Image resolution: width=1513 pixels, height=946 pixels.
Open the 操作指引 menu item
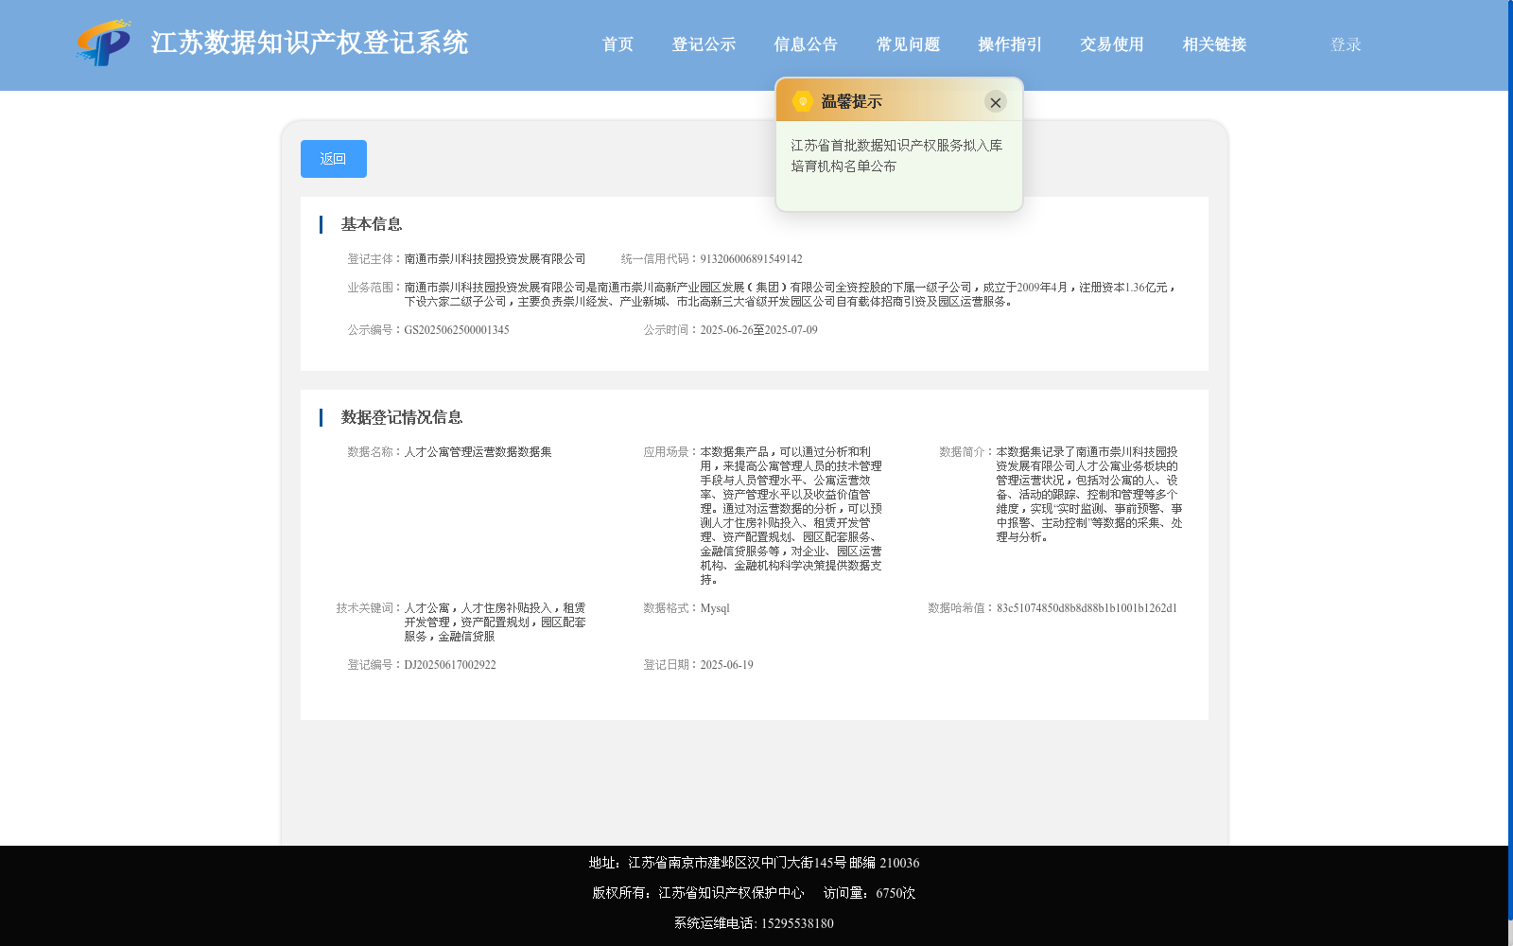(x=1010, y=44)
